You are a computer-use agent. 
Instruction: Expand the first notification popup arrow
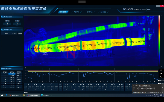(x=163, y=87)
